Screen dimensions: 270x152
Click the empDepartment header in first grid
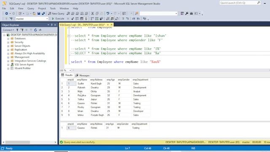pyautogui.click(x=140, y=80)
